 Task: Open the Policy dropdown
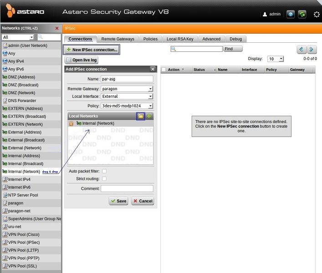point(127,106)
